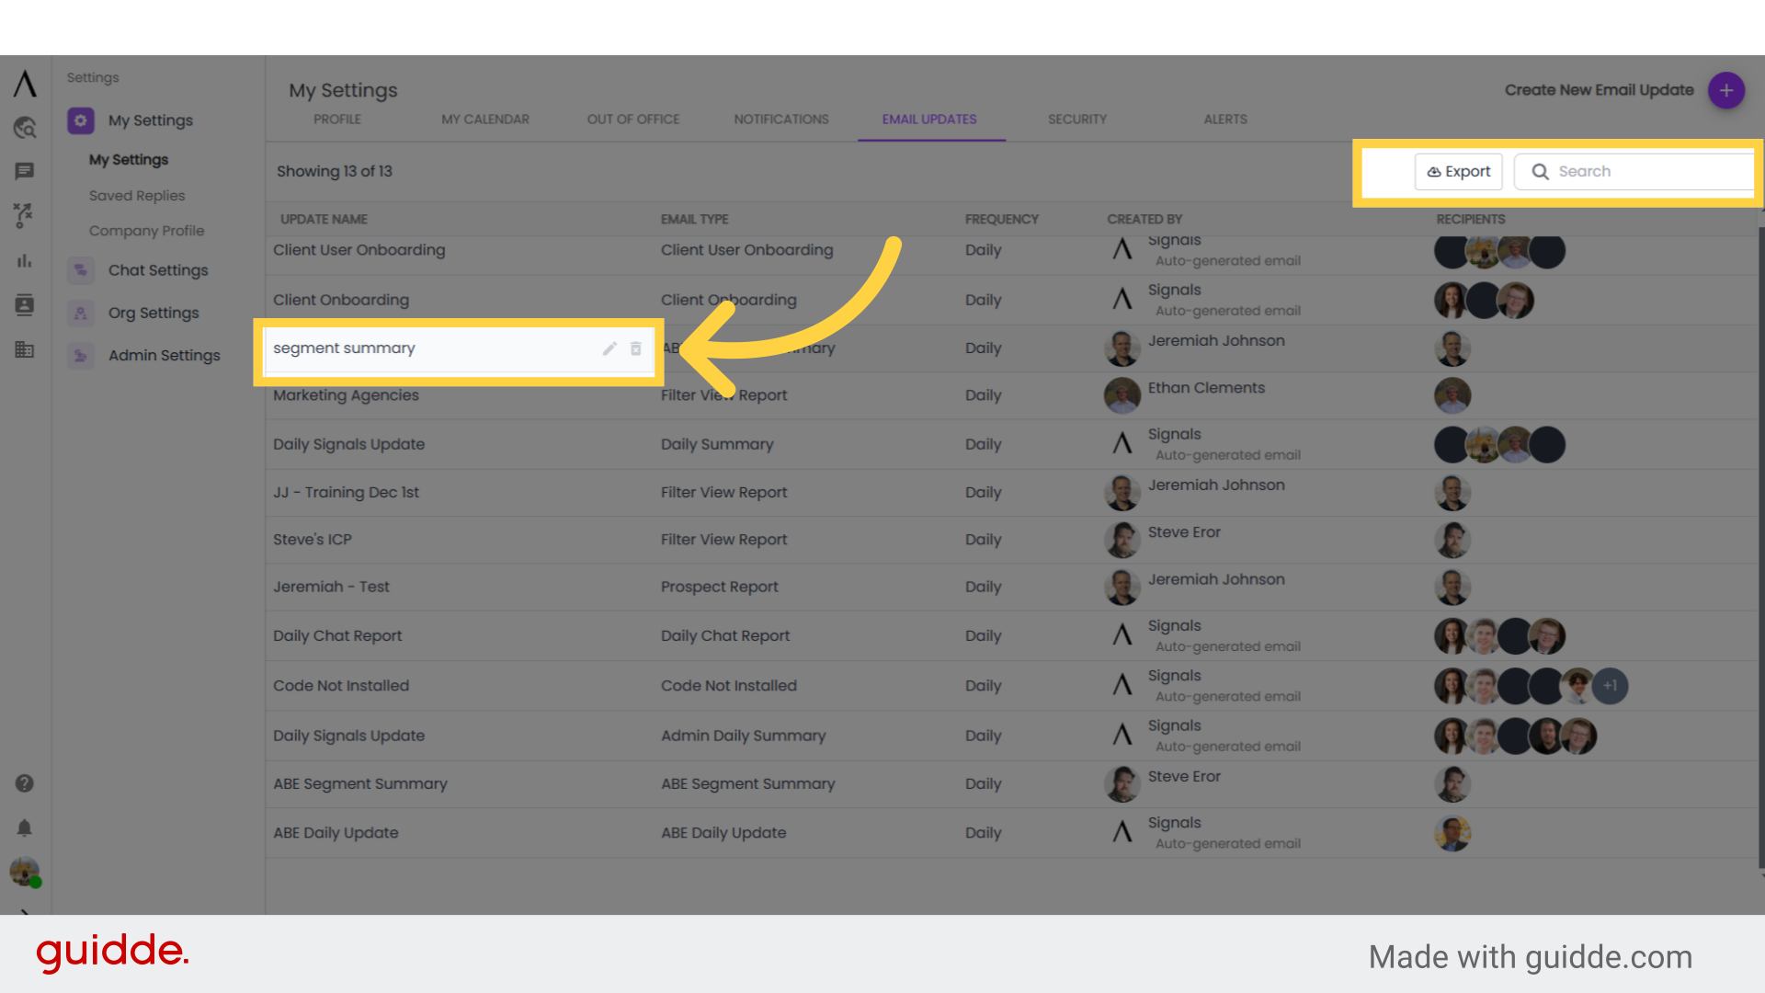Open Chat Settings in the sidebar
The image size is (1765, 993).
coord(158,270)
